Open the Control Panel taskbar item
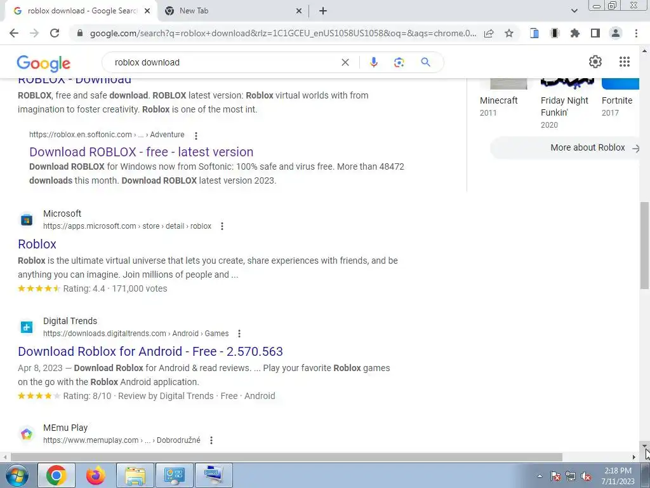650x488 pixels. [x=174, y=475]
